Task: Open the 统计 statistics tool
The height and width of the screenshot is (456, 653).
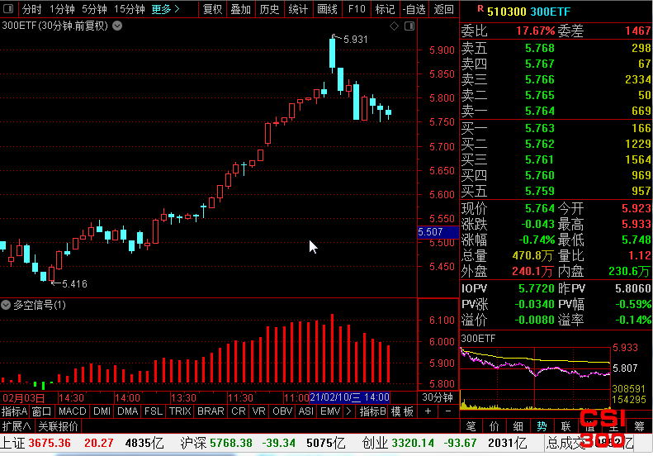Action: 298,9
